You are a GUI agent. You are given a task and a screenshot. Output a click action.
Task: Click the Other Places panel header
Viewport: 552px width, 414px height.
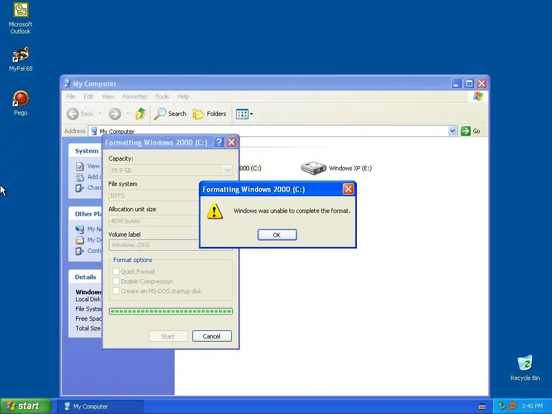coord(86,214)
